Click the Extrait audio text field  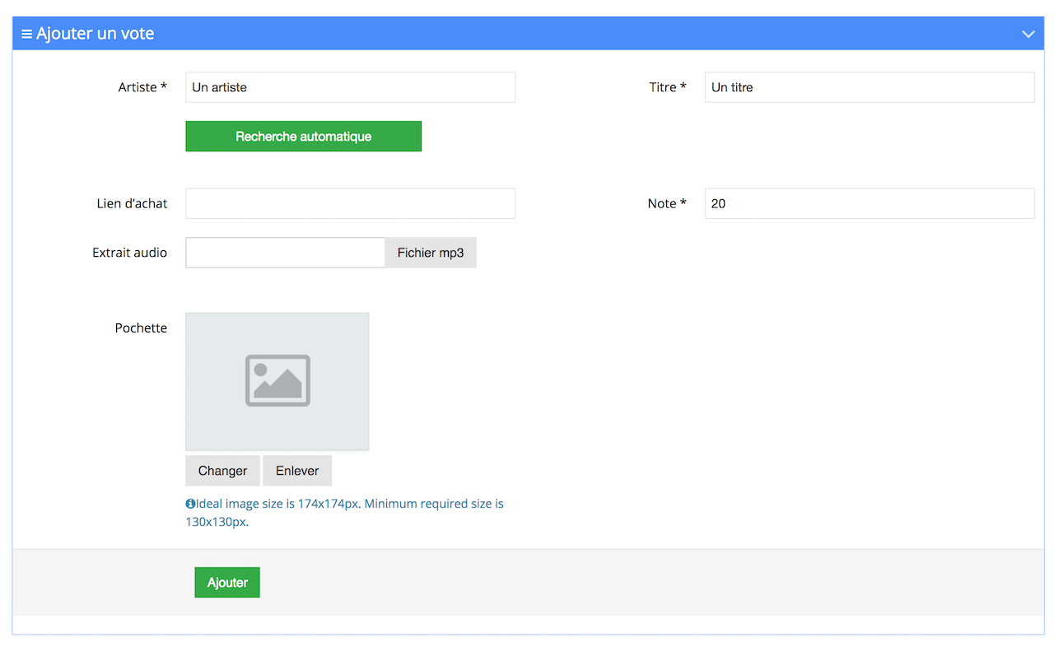(285, 253)
